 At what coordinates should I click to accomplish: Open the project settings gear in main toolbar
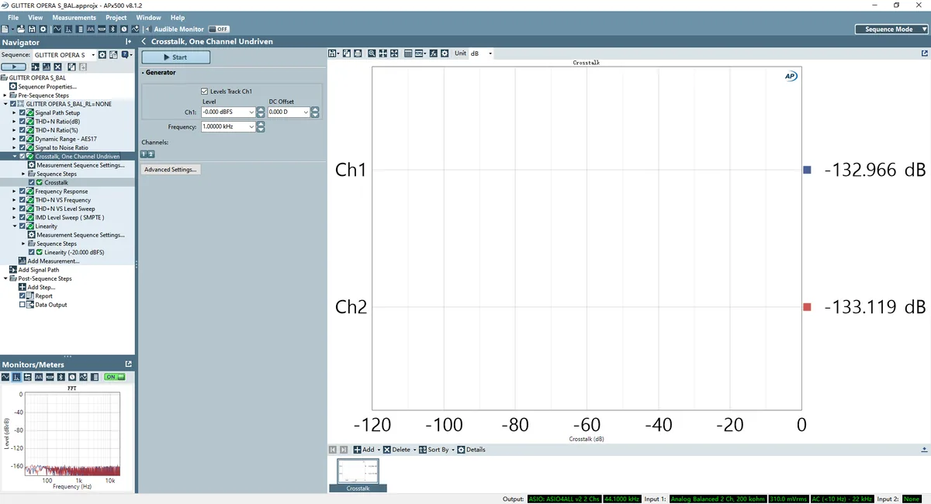43,29
